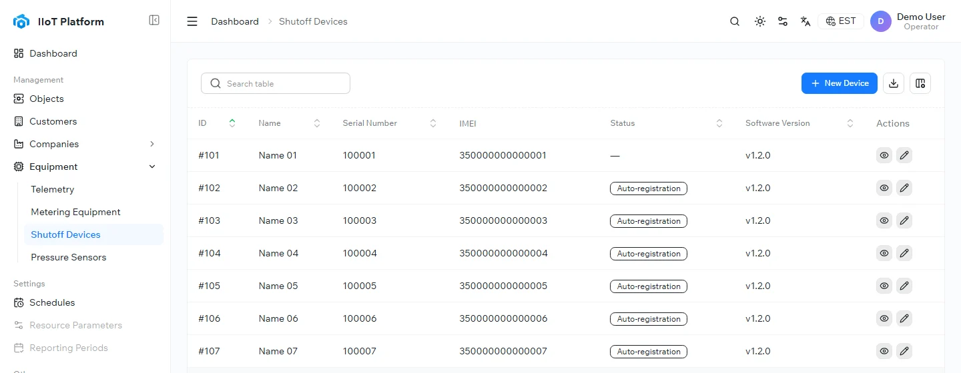Open Customers in the sidebar
This screenshot has width=961, height=373.
(85, 121)
